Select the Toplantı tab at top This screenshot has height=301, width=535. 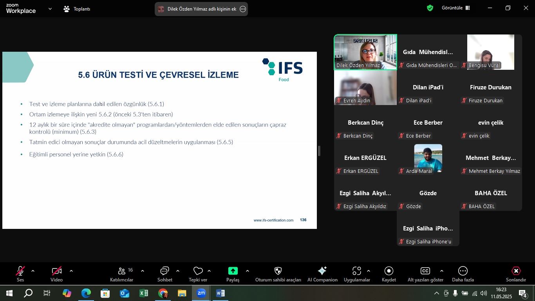[77, 9]
